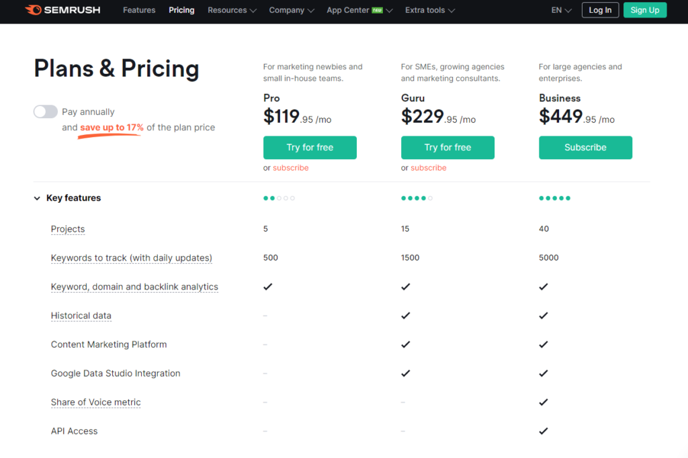Screen dimensions: 688x458
Task: Click Pro checkmark for backlink analytics
Action: (x=267, y=287)
